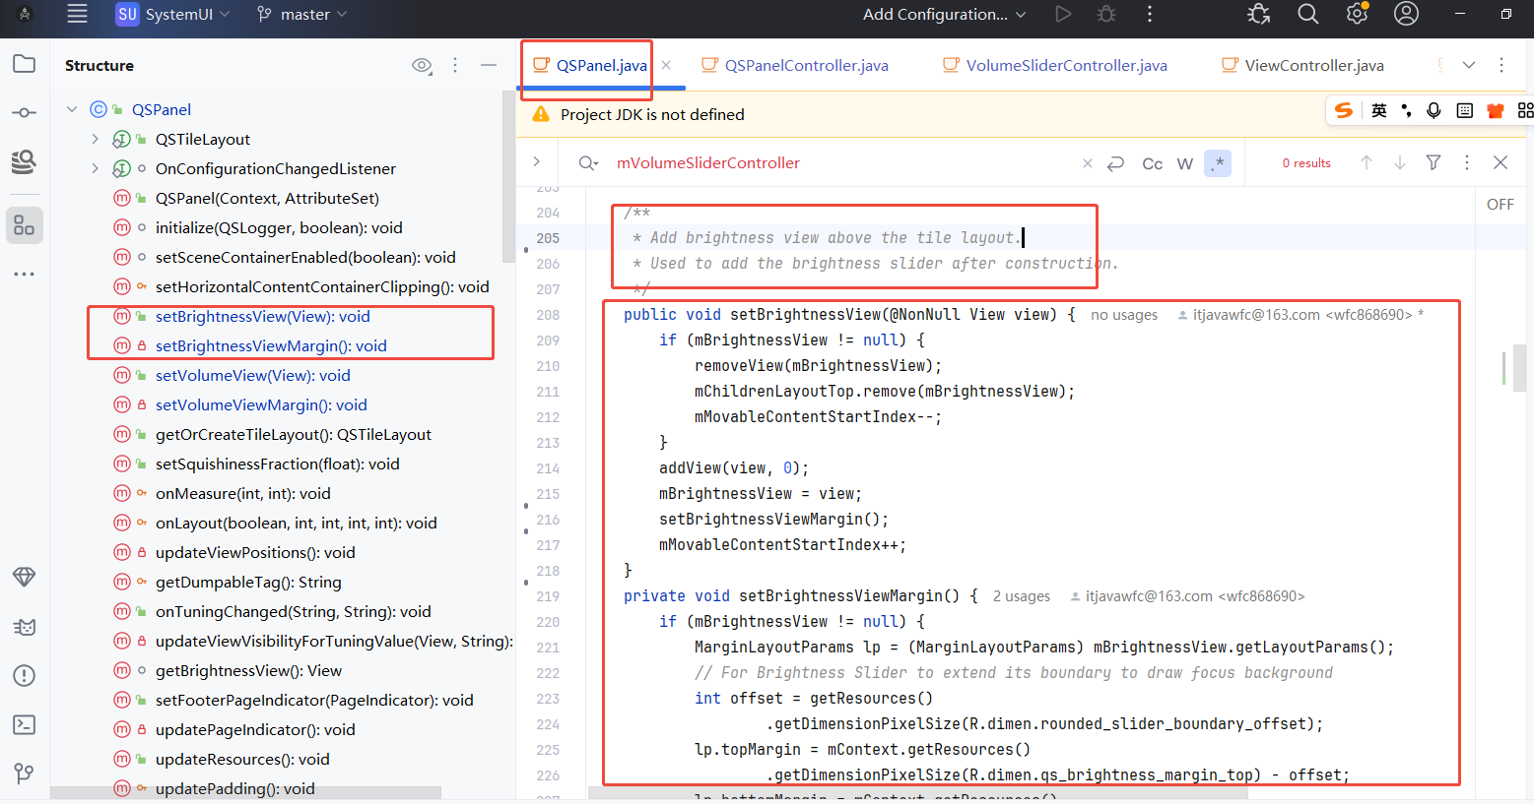Open IDE settings gear
Viewport: 1534px width, 804px height.
click(x=1358, y=14)
